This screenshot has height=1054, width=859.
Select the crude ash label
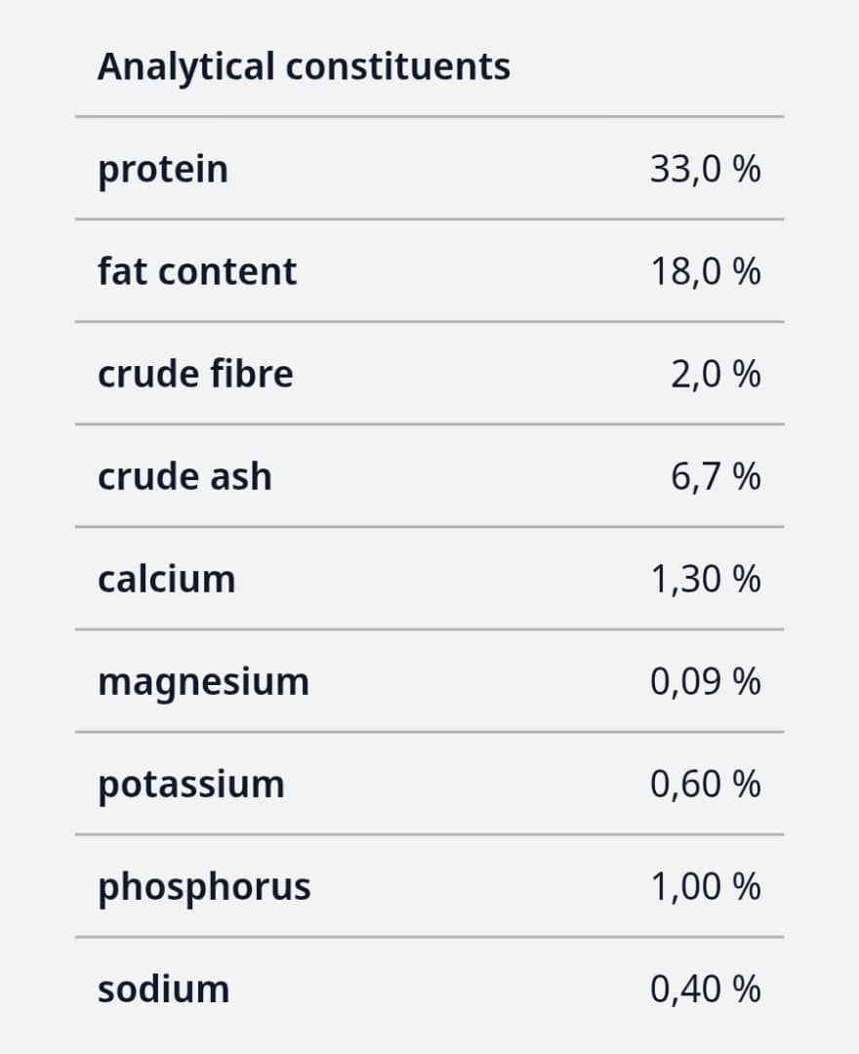[x=184, y=476]
